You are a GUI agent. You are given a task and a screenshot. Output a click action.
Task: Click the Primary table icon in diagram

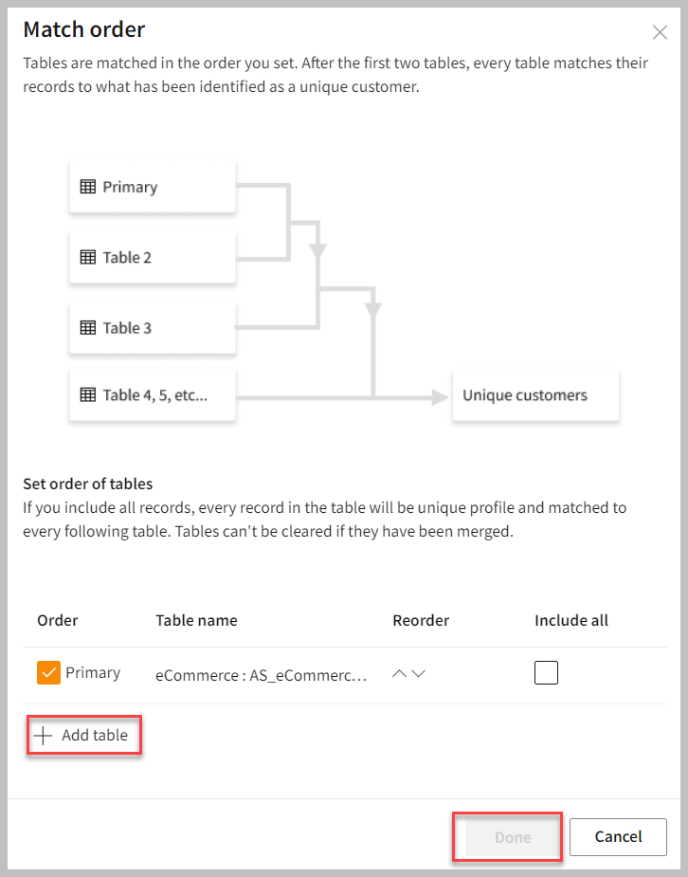(87, 187)
